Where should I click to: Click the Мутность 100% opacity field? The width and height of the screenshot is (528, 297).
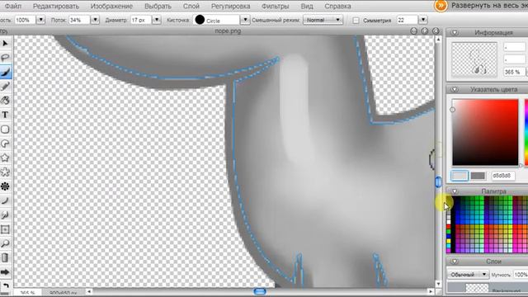(x=521, y=275)
